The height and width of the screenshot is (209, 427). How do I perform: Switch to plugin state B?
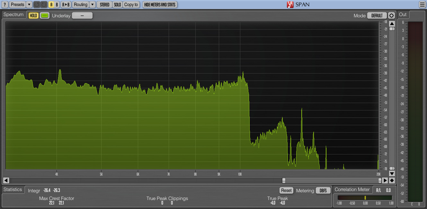[57, 4]
